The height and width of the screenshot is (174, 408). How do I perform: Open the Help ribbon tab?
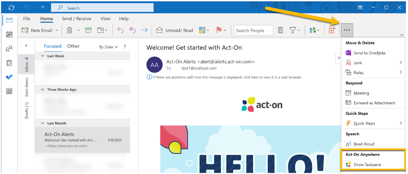click(124, 19)
